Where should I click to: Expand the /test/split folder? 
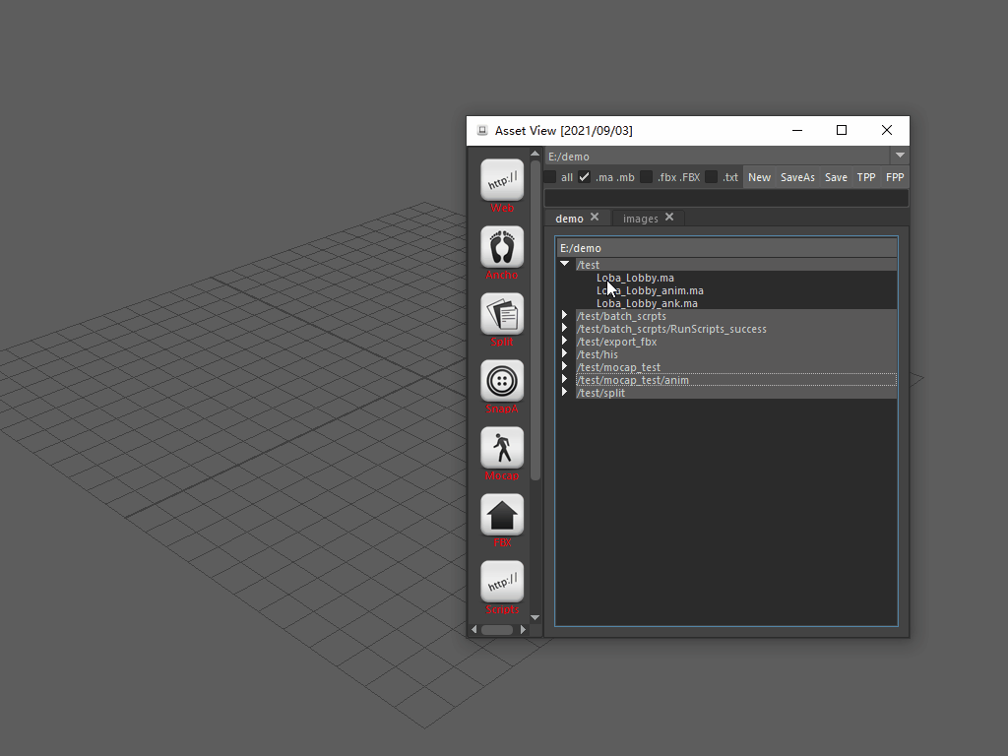[565, 393]
